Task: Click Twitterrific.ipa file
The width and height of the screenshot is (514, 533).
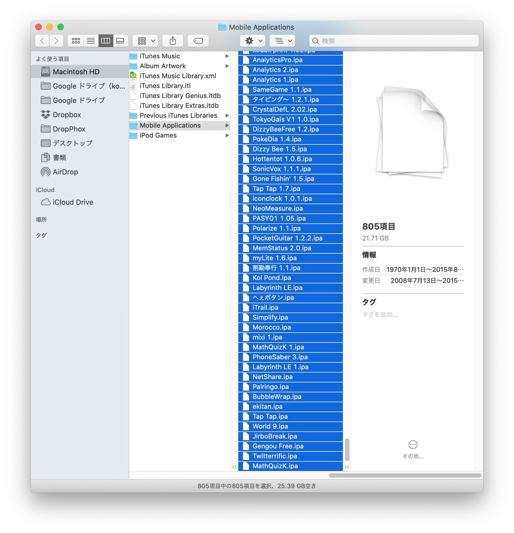Action: tap(290, 456)
